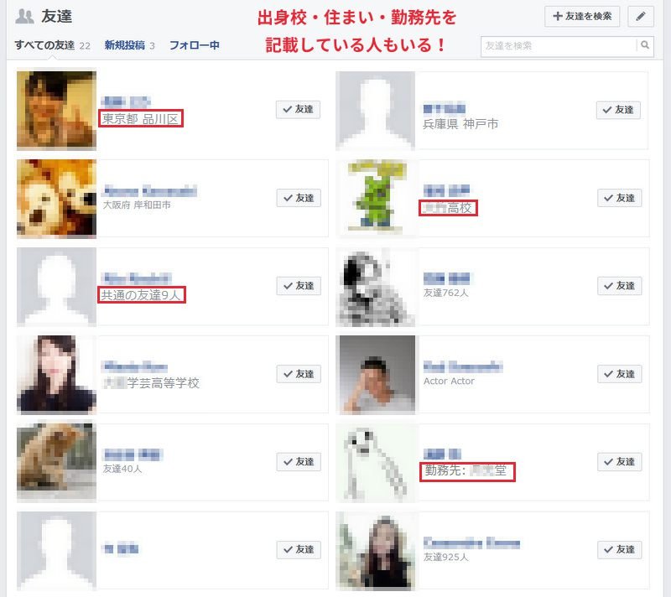Open the 友達を検索 button with plus
The image size is (671, 597).
[582, 17]
